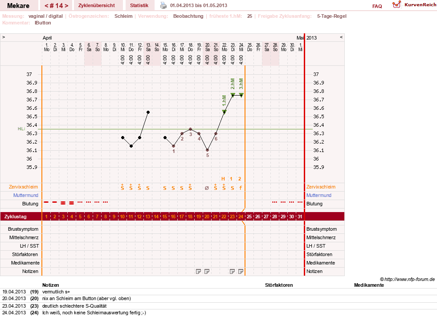Image resolution: width=437 pixels, height=329 pixels.
Task: Click the left Zervixschleim row label
Action: (x=24, y=187)
